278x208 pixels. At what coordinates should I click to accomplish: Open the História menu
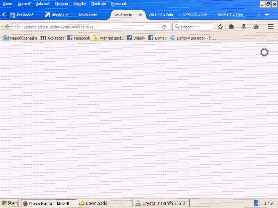click(62, 3)
